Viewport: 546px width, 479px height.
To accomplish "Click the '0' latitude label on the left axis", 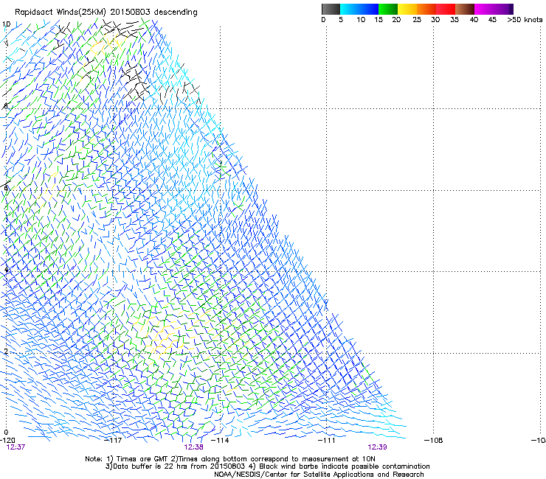I will 6,433.
